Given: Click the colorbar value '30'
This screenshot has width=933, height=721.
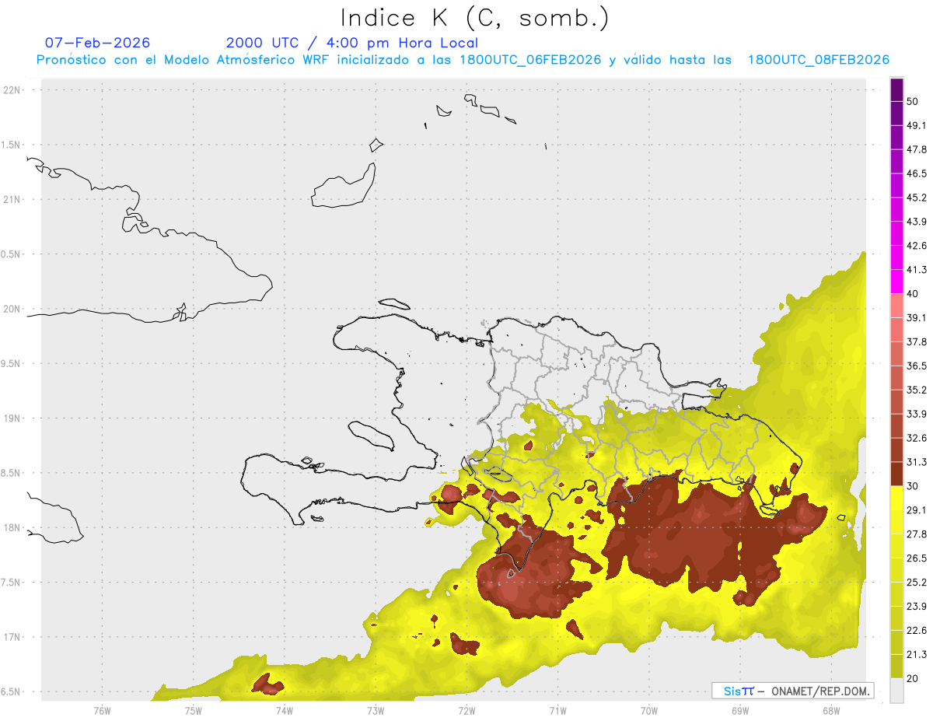Looking at the screenshot, I should (913, 486).
